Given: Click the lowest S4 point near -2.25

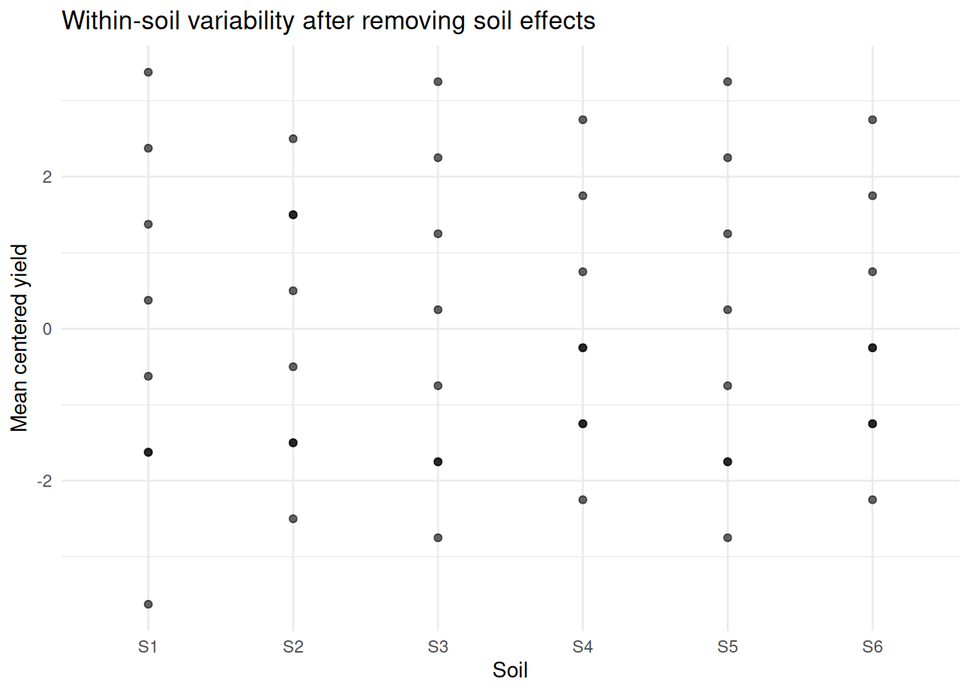Looking at the screenshot, I should coord(582,500).
